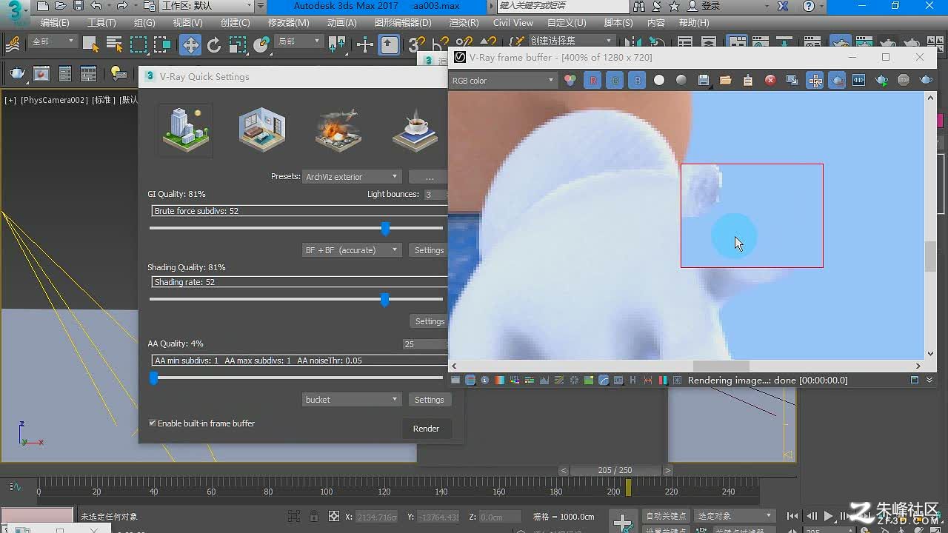Click the Light bounces input field

435,195
